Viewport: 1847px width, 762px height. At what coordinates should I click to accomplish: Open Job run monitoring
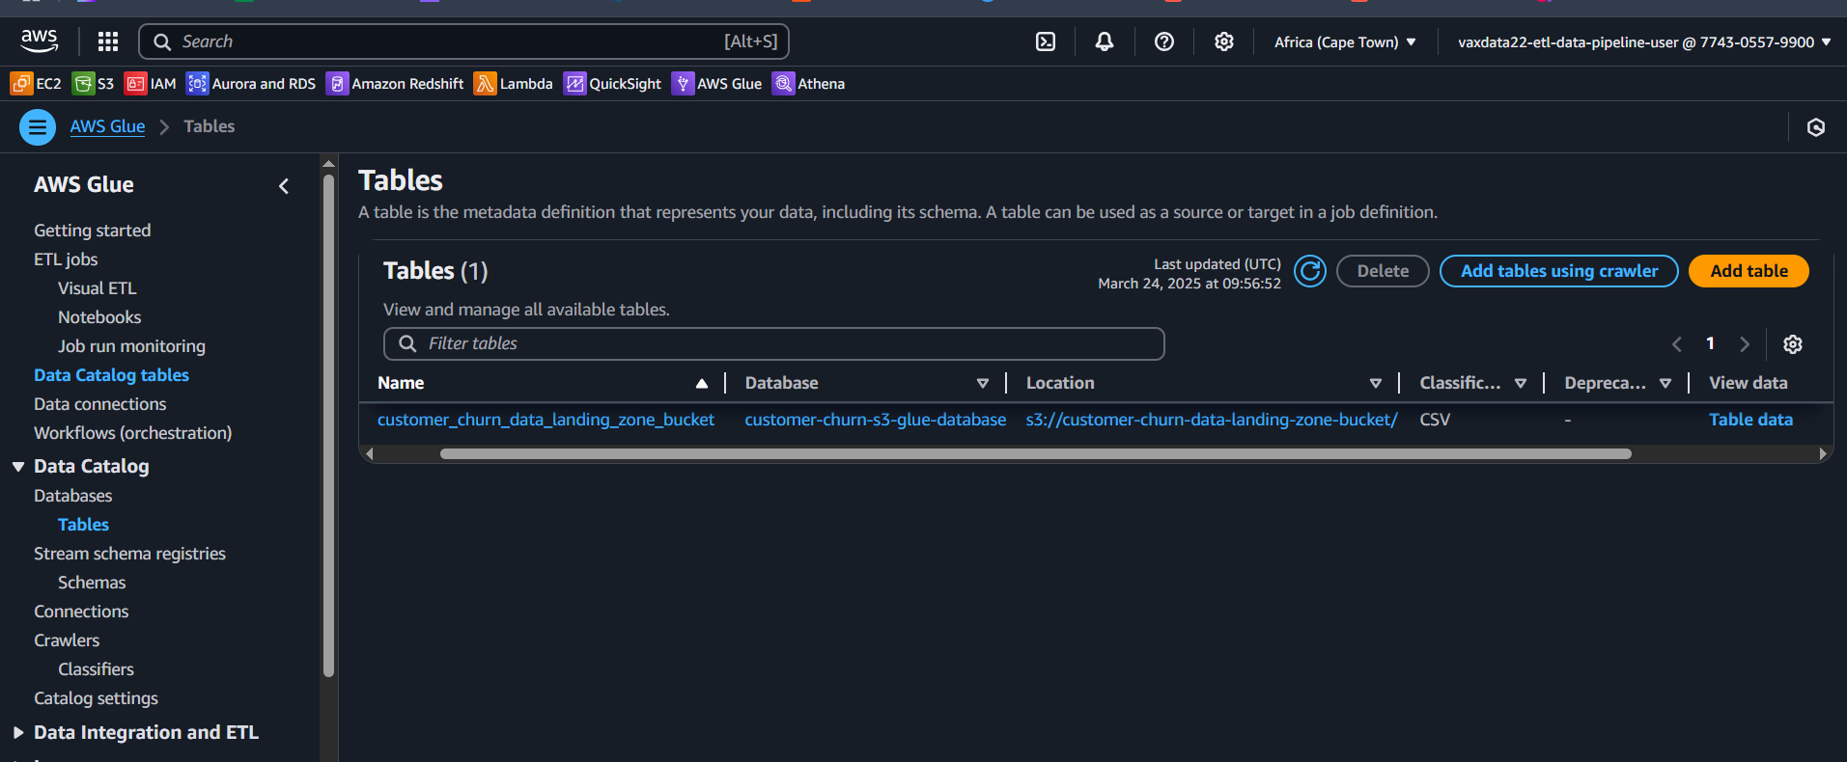131,346
